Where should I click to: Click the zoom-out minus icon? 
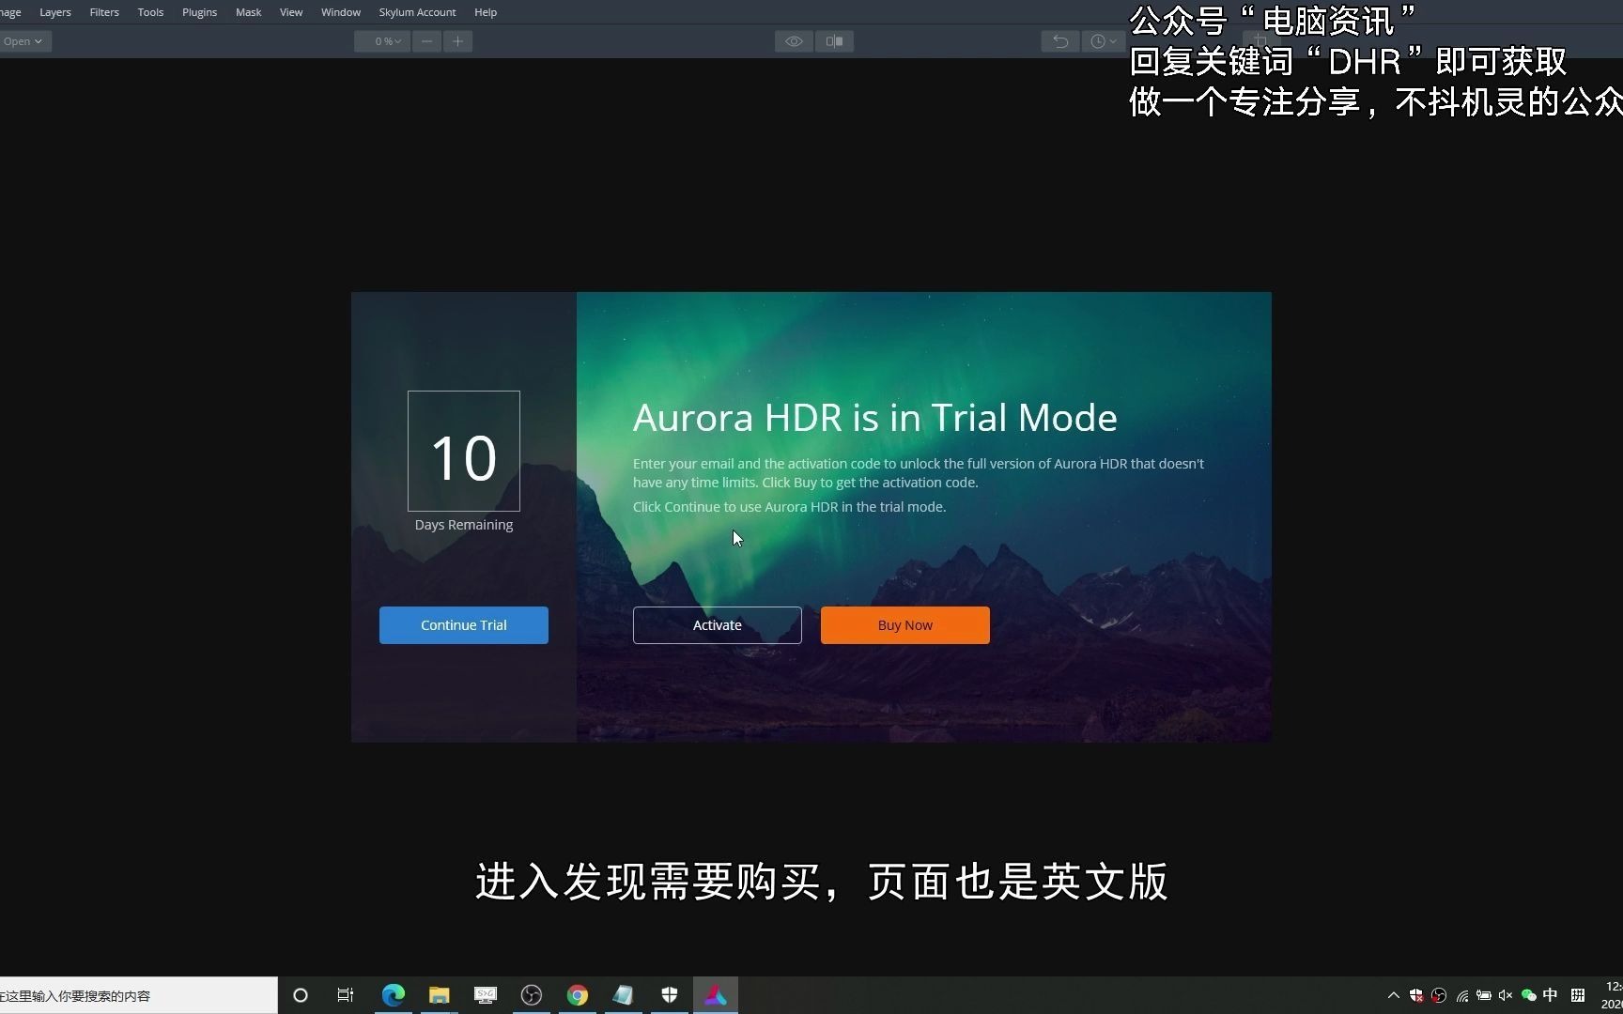tap(426, 40)
